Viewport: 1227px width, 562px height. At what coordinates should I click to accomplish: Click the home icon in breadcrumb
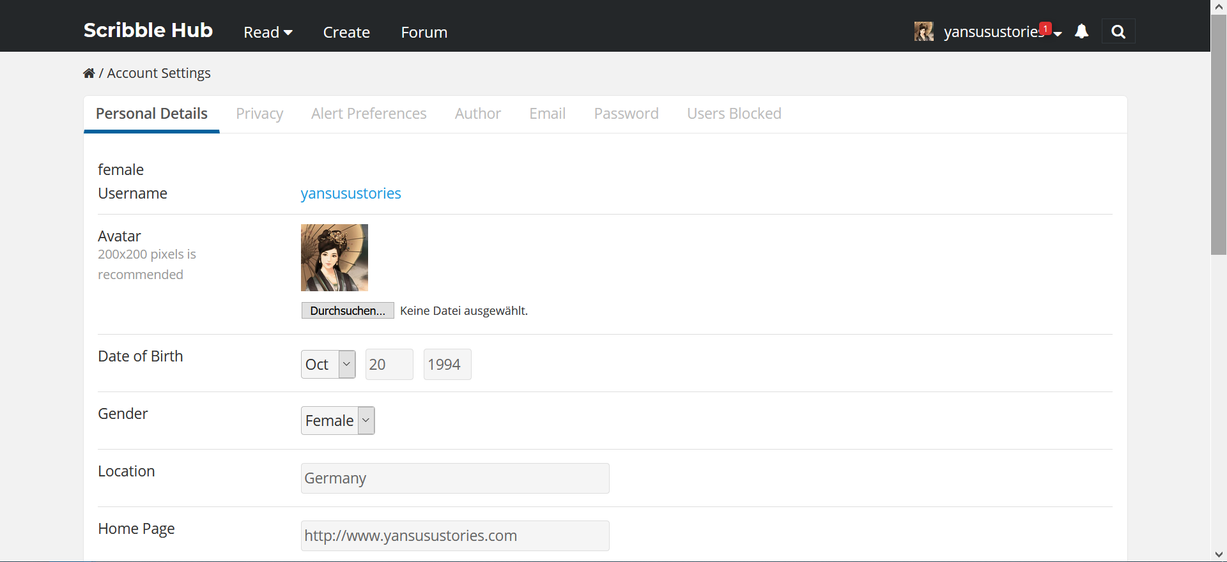click(x=89, y=73)
